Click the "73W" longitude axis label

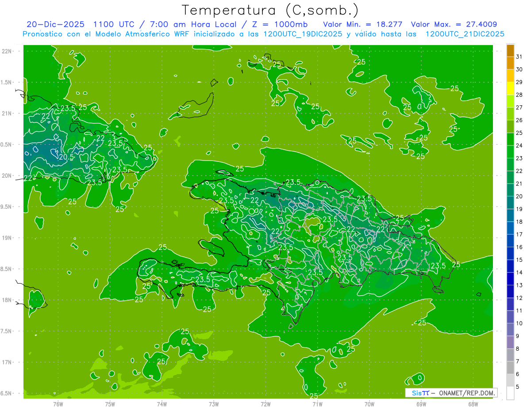(x=214, y=404)
